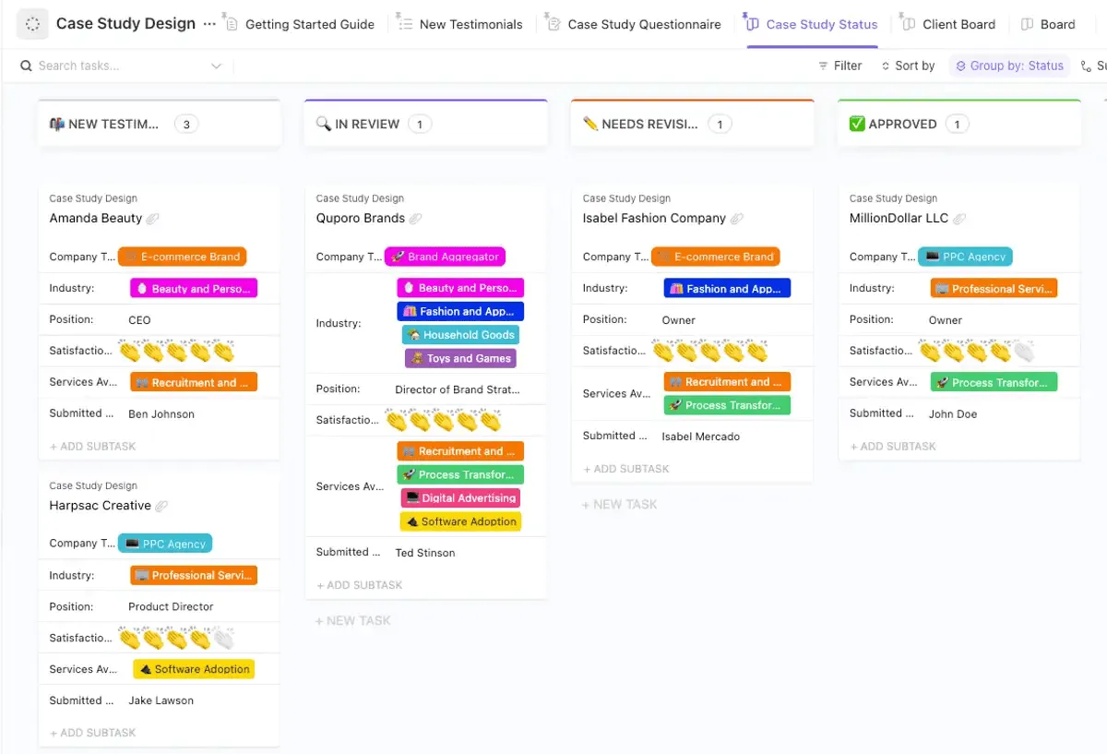Click the Software Adoption tag on Harpsac Creative
The width and height of the screenshot is (1107, 754).
coord(194,669)
